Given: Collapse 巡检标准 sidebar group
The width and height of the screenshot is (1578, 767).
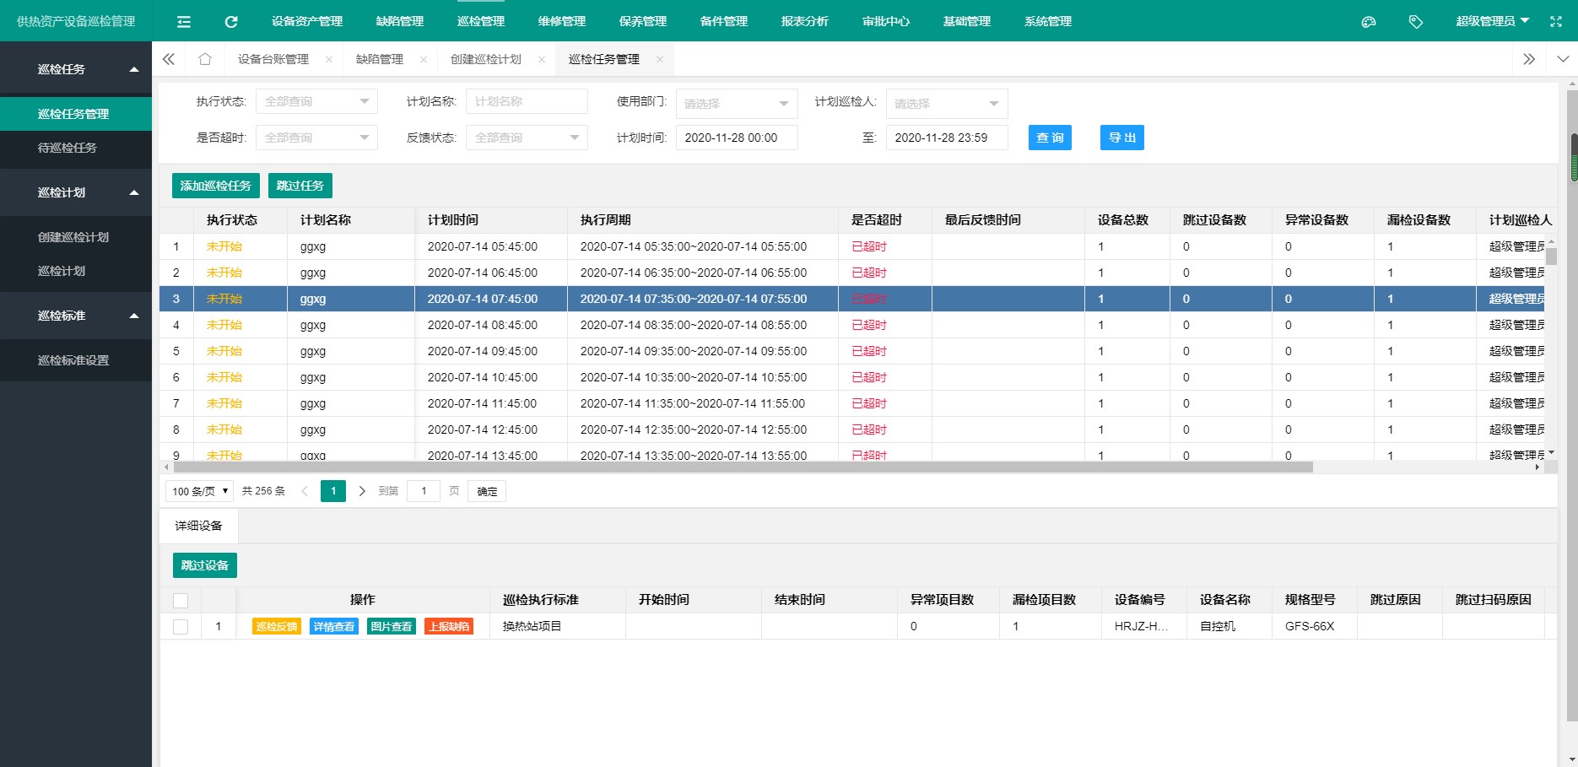Looking at the screenshot, I should point(76,316).
